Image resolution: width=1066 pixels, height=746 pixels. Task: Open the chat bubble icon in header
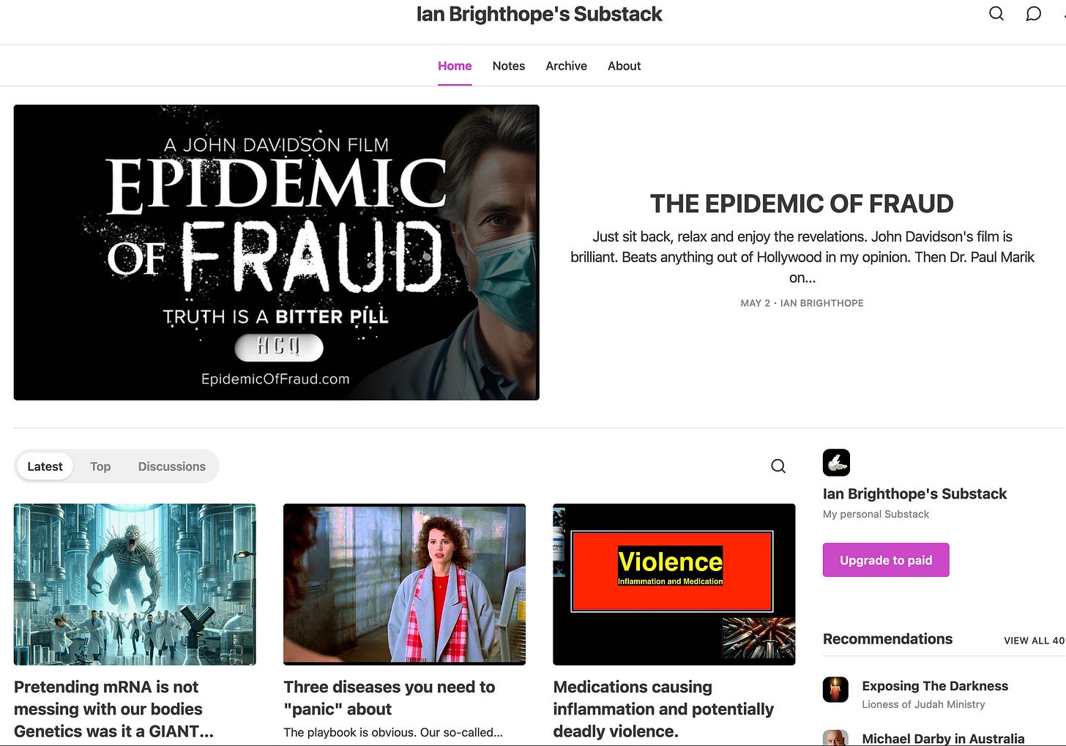coord(1033,13)
